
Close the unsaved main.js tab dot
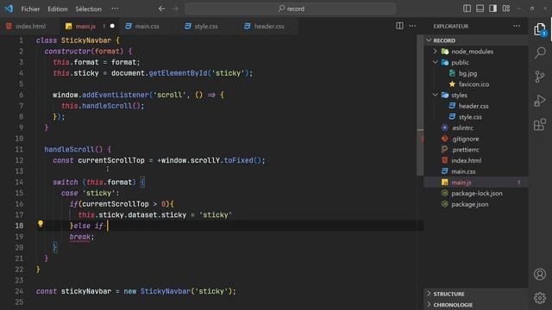(112, 26)
